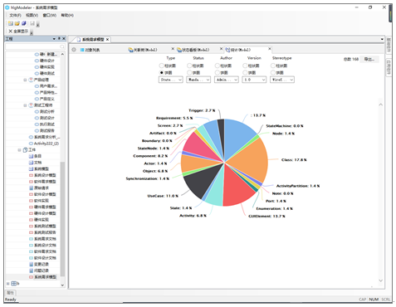The height and width of the screenshot is (307, 396).
Task: Open the Version dropdown showing 1.0
Action: click(x=254, y=80)
